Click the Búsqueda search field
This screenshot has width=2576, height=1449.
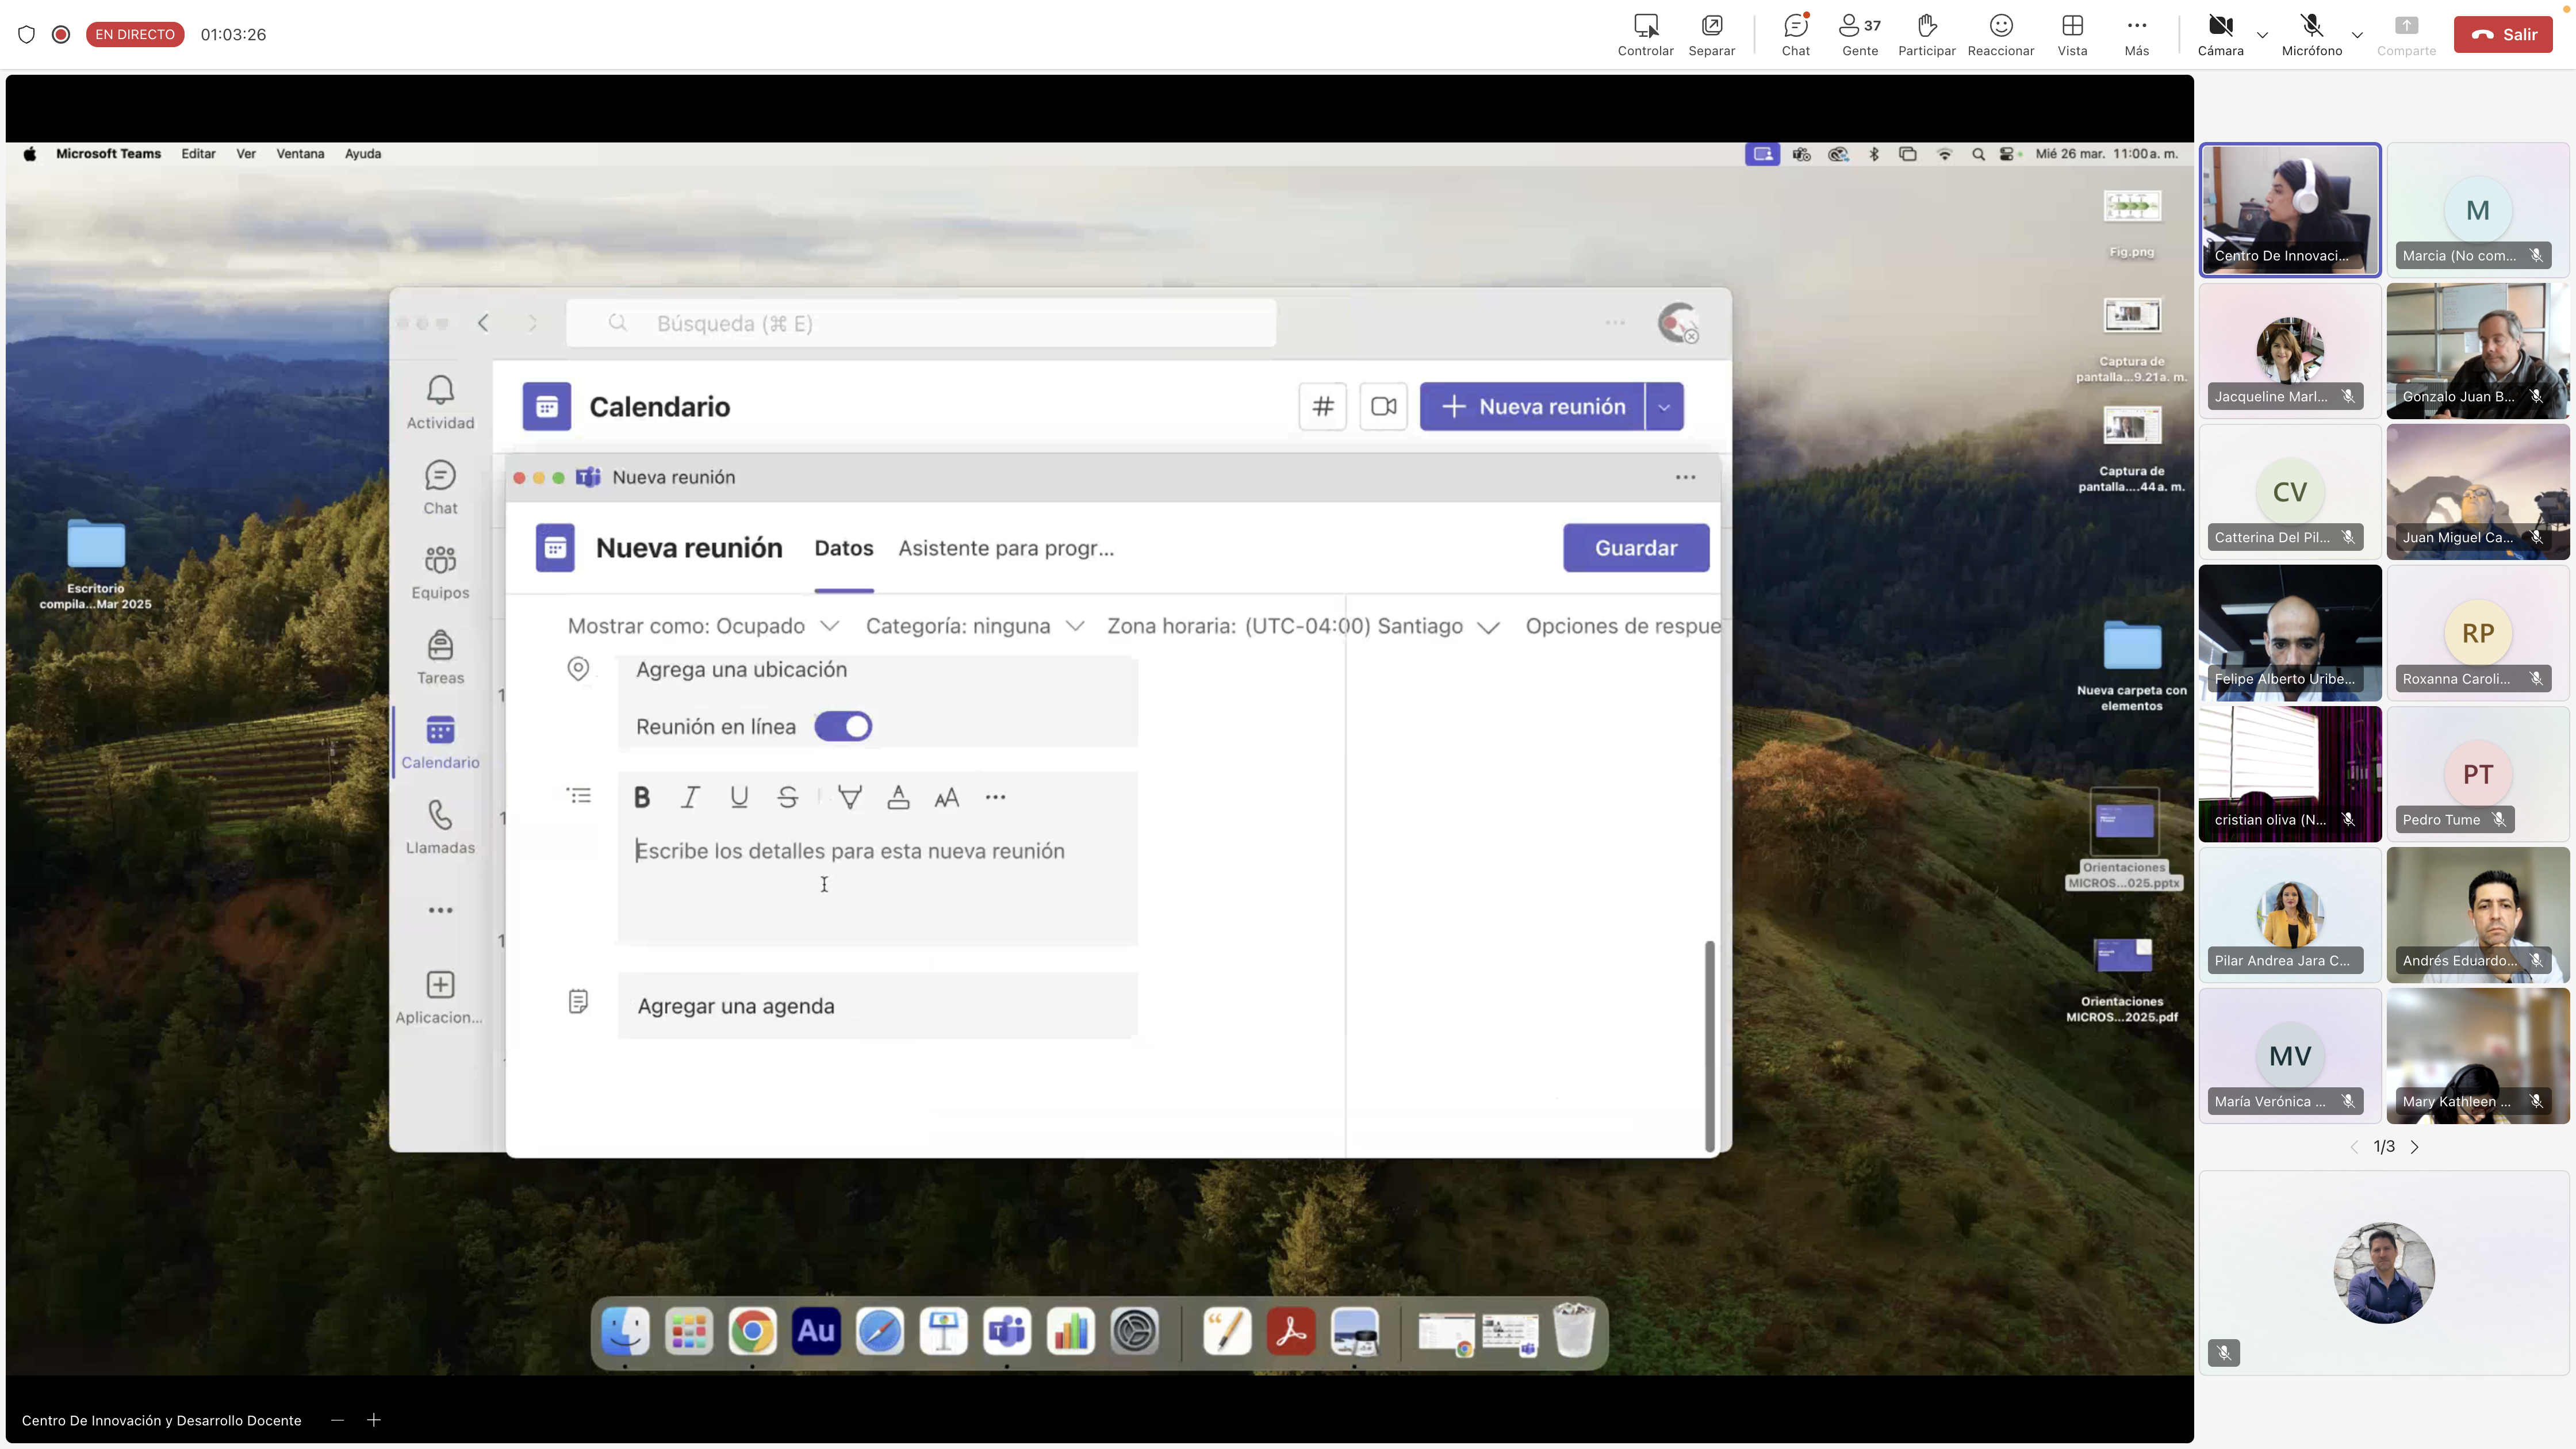tap(921, 323)
